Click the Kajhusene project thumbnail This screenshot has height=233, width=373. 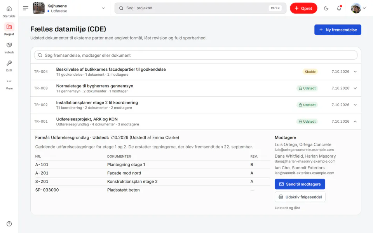coord(38,8)
